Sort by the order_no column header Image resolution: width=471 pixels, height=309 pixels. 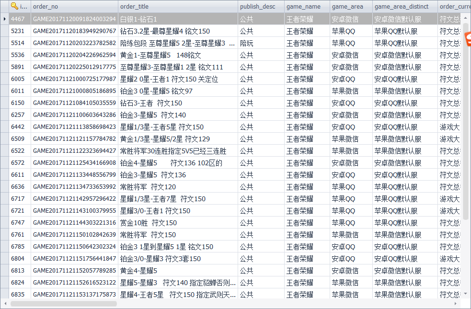74,6
